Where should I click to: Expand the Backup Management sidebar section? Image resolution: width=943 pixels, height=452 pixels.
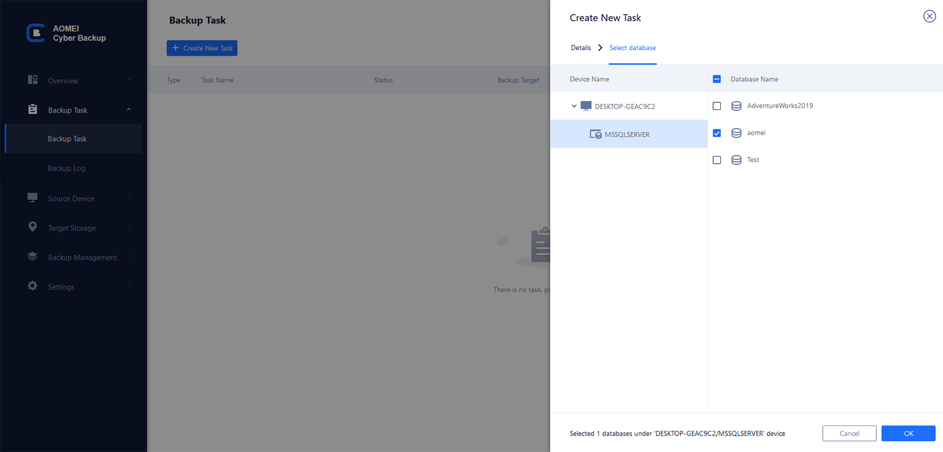point(128,257)
